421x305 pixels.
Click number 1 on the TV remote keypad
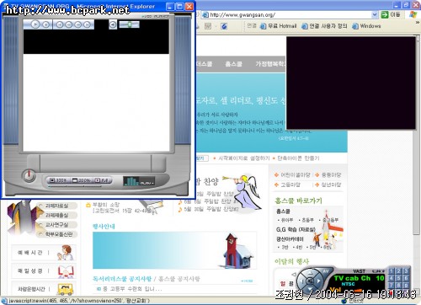pos(391,271)
